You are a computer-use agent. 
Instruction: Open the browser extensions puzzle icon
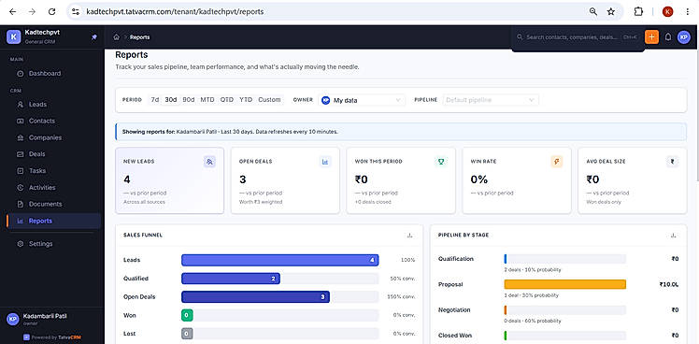pos(638,12)
